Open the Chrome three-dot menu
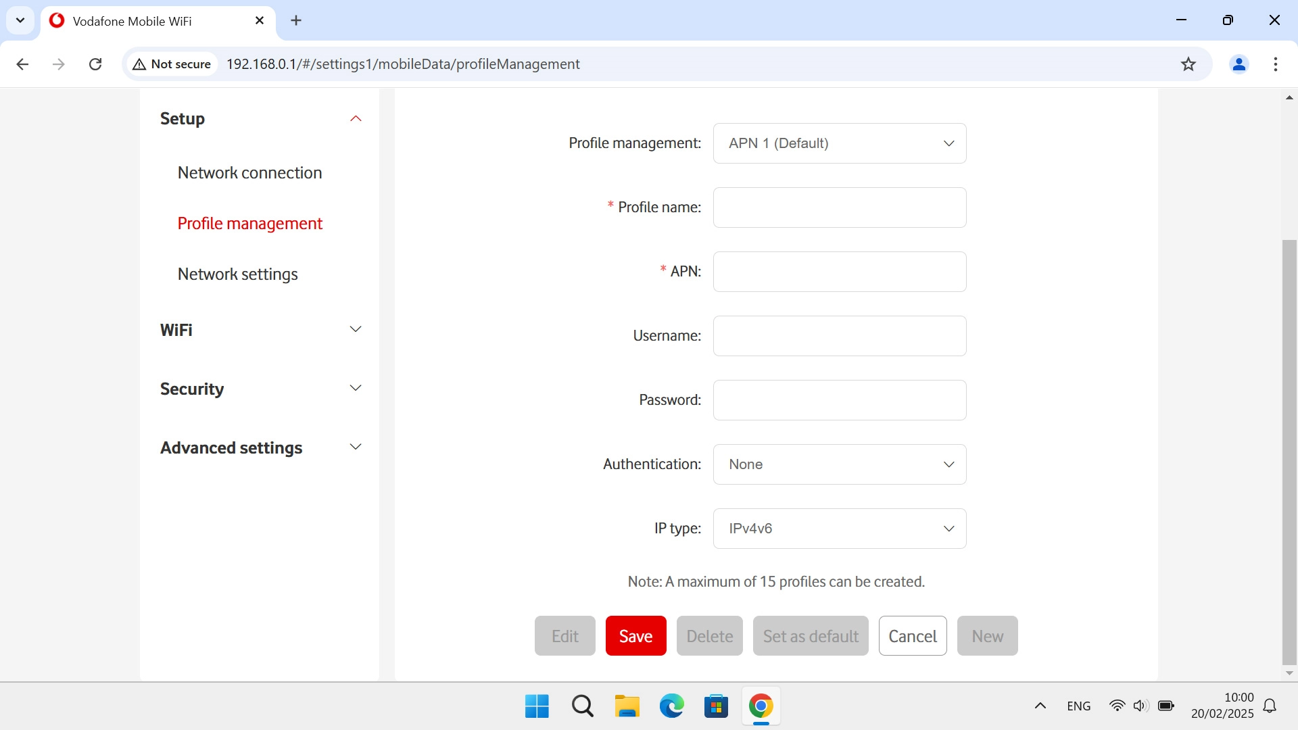The image size is (1298, 730). point(1275,64)
